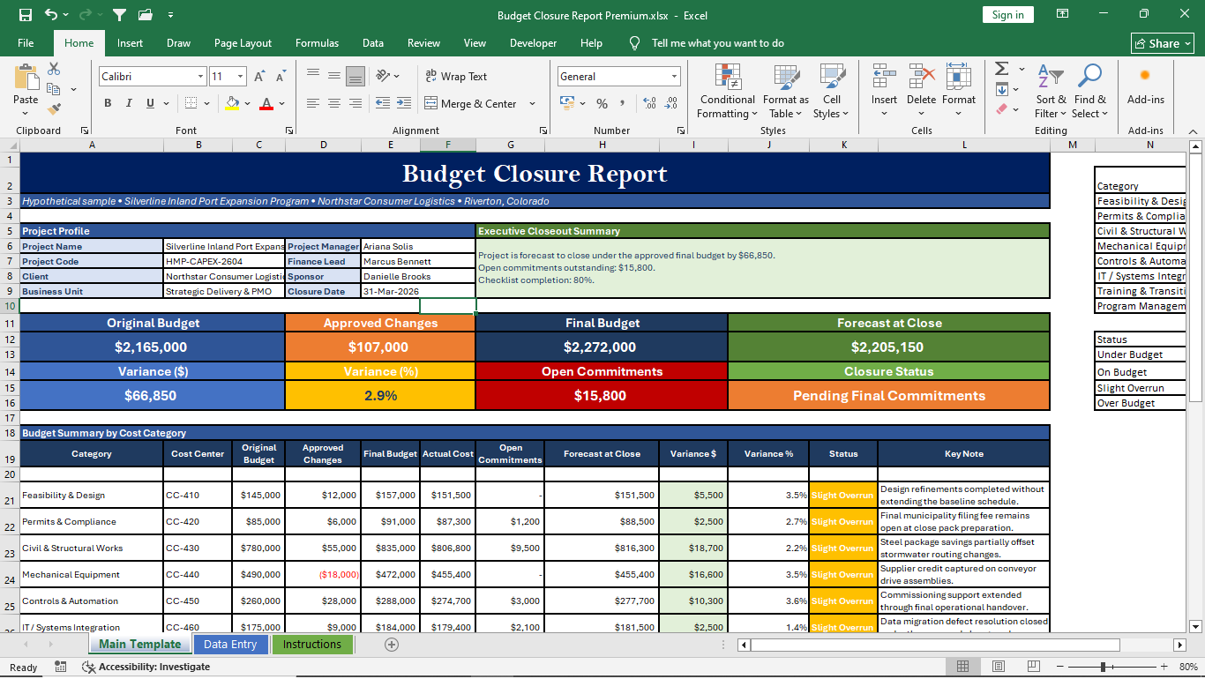Open the File menu

pyautogui.click(x=26, y=43)
